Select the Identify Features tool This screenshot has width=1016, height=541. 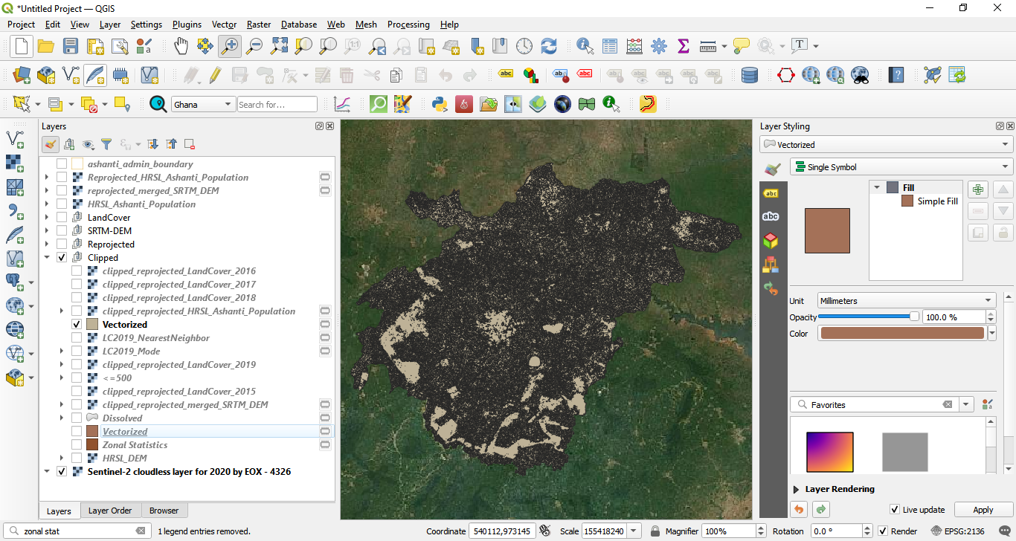pos(585,46)
